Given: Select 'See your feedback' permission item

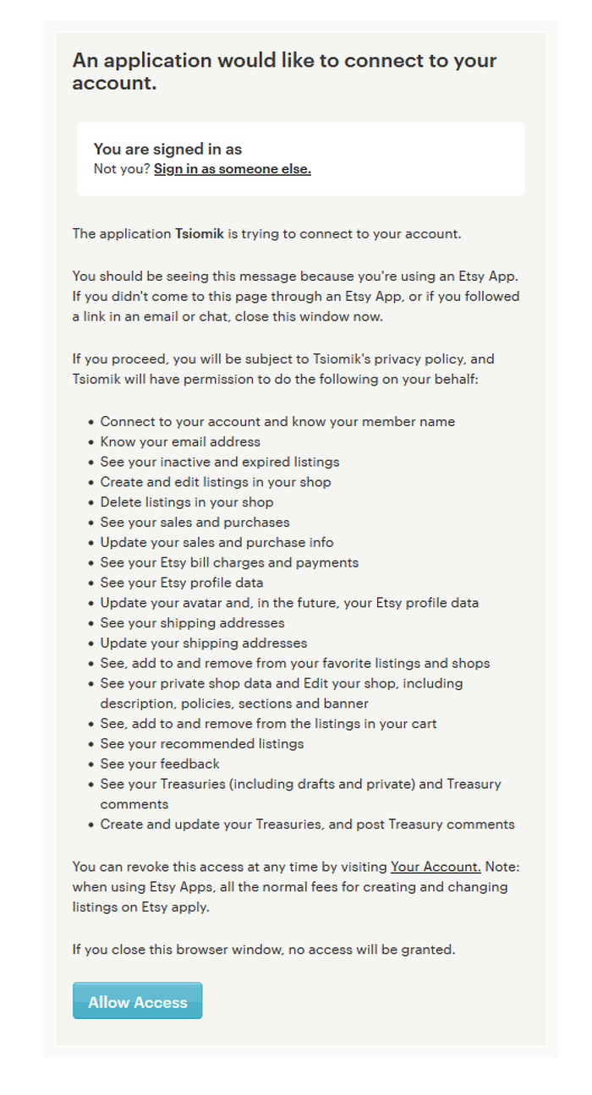Looking at the screenshot, I should coord(160,764).
